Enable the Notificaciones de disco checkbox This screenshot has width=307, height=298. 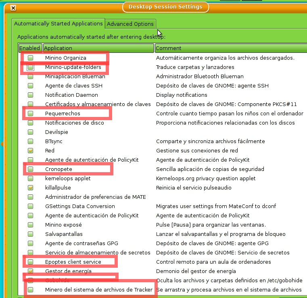click(30, 123)
